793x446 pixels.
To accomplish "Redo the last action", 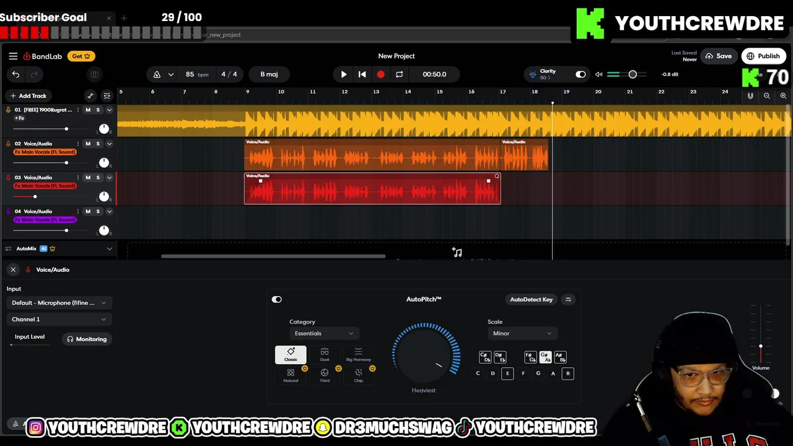I will coord(34,74).
